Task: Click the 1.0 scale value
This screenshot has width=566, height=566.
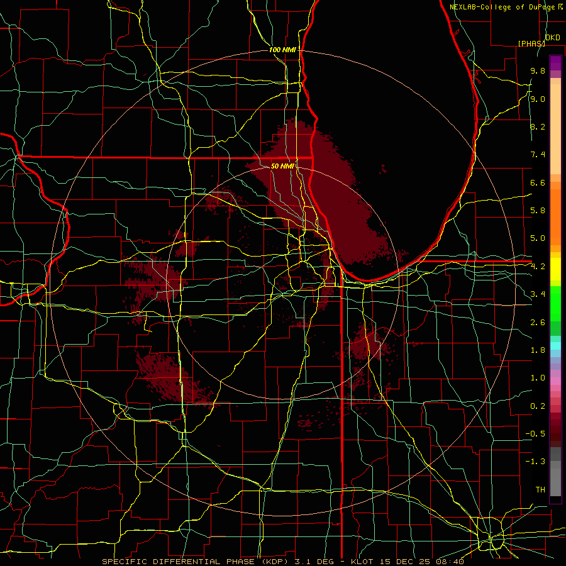Action: tap(538, 378)
